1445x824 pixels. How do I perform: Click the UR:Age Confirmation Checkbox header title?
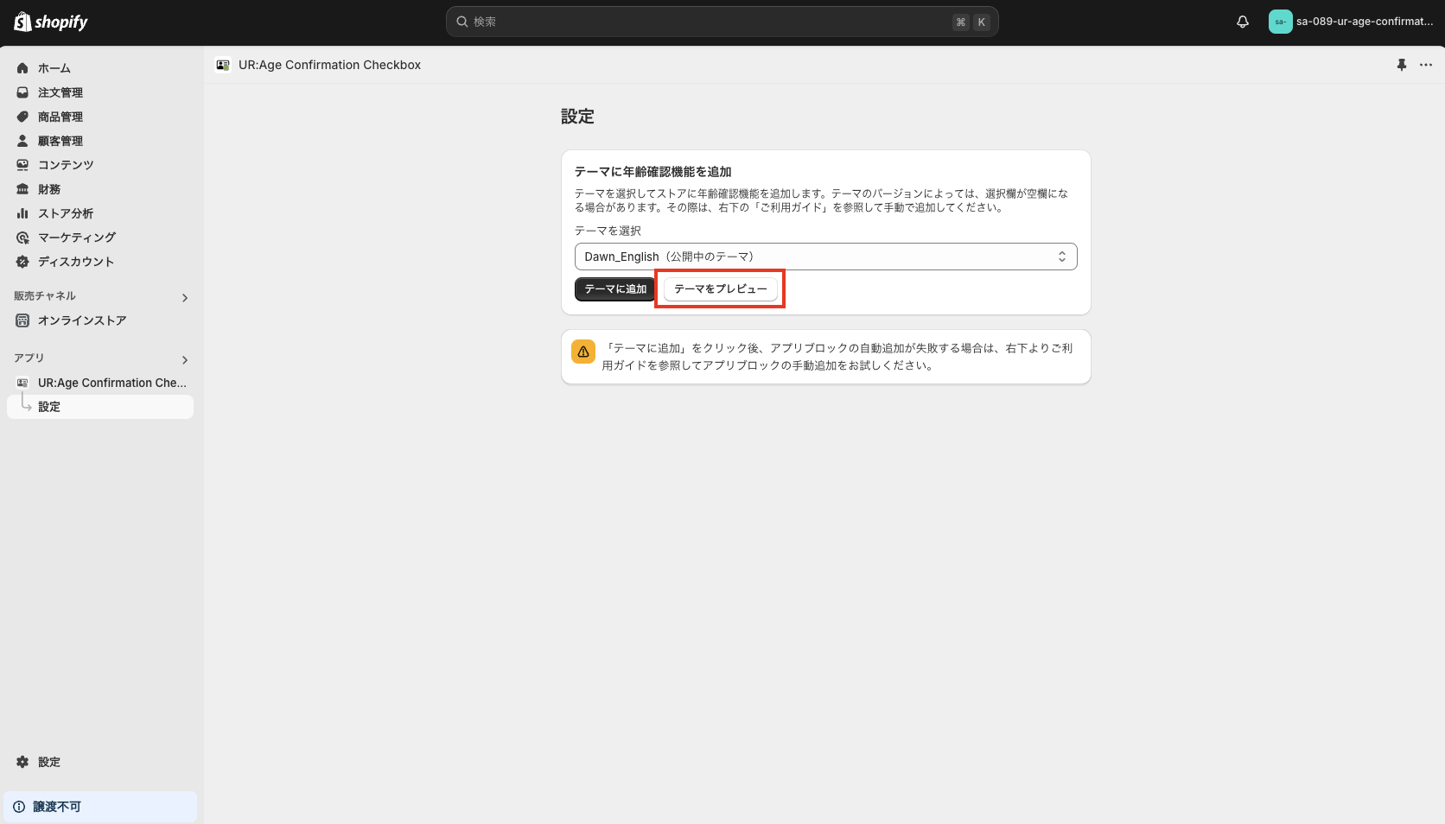coord(329,65)
